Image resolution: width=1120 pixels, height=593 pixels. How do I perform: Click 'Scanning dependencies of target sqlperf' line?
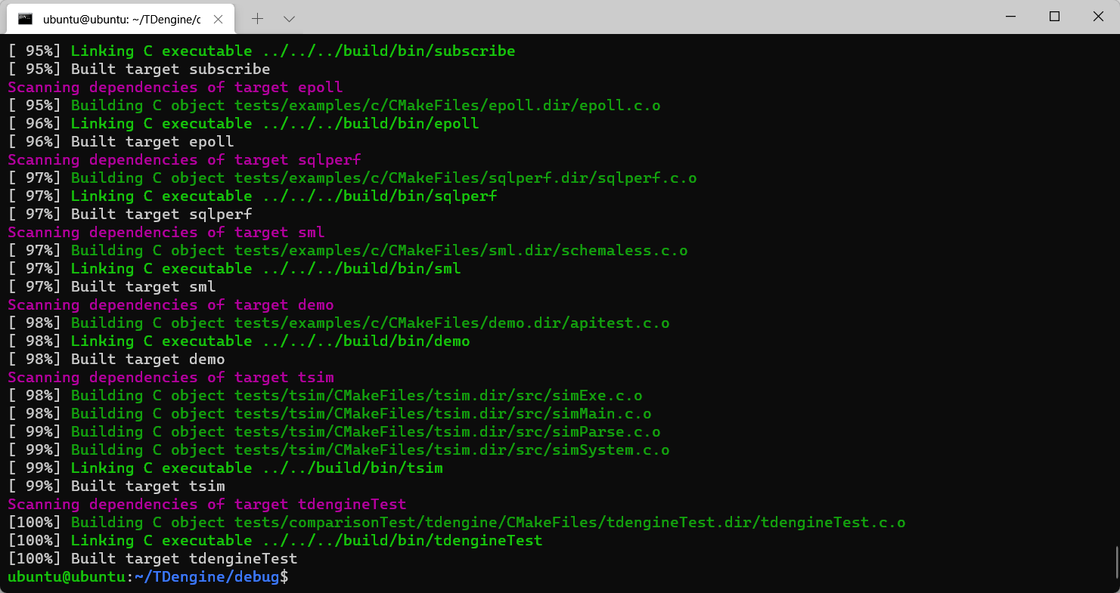pos(185,160)
